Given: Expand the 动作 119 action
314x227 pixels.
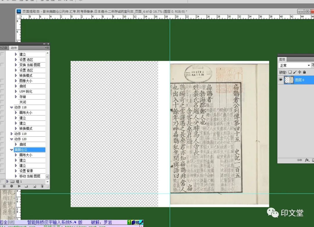Looking at the screenshot, I should pyautogui.click(x=12, y=134).
